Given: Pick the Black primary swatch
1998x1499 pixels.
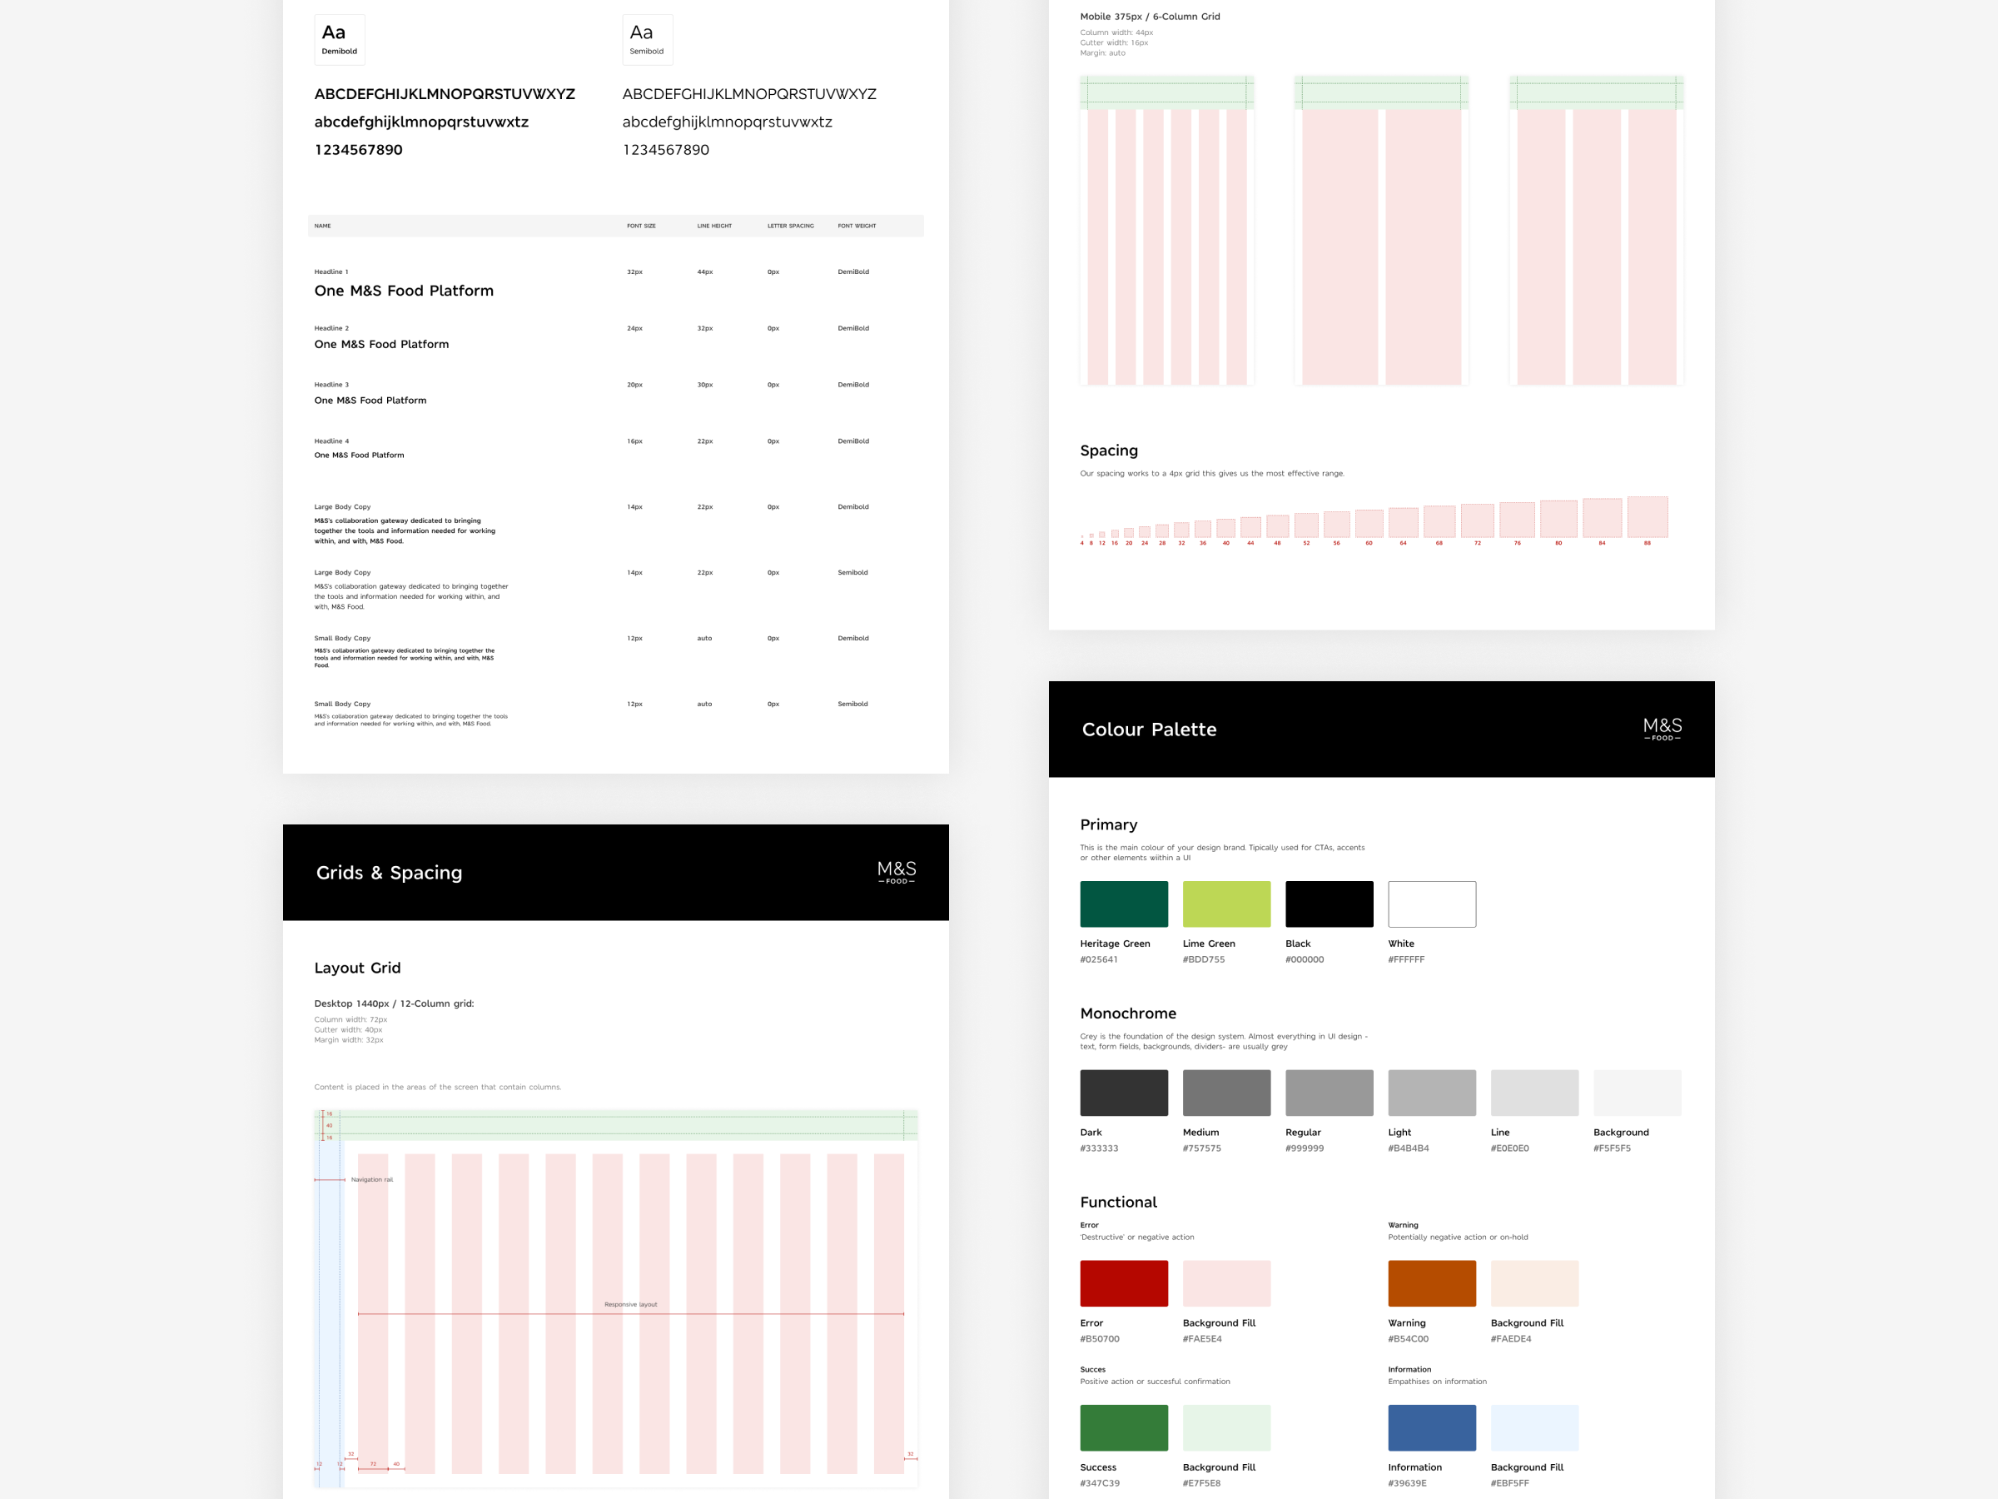Looking at the screenshot, I should click(1330, 904).
